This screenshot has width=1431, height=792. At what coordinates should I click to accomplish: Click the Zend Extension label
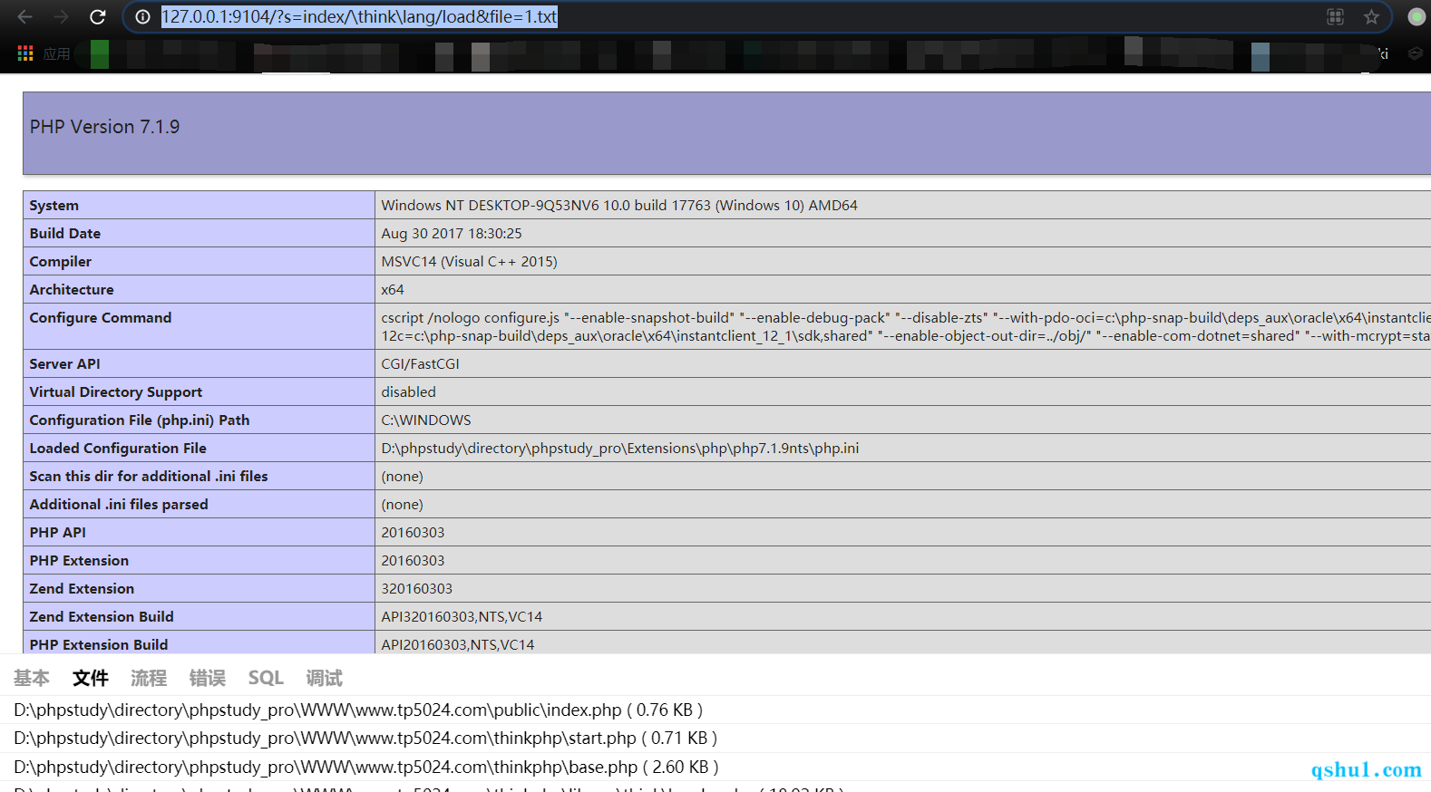tap(82, 589)
